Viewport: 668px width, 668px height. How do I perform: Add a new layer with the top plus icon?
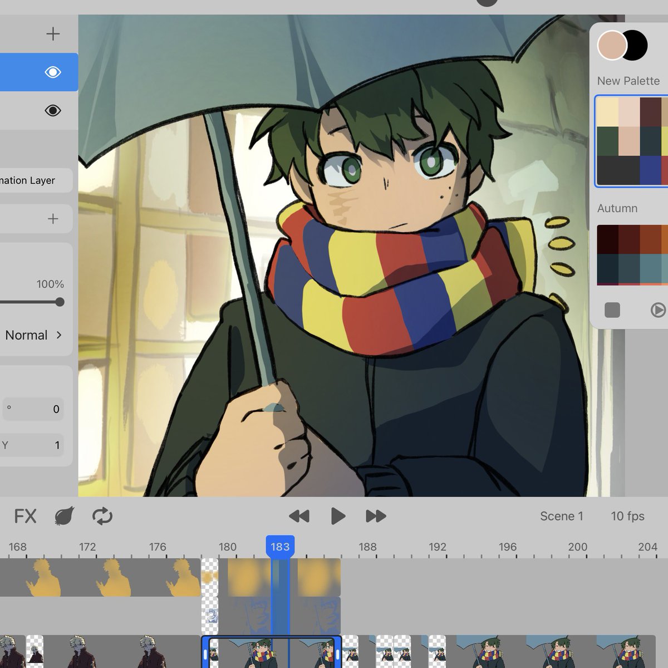coord(53,34)
